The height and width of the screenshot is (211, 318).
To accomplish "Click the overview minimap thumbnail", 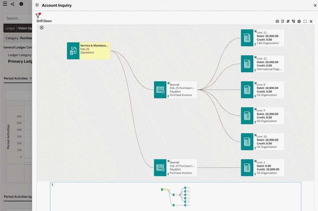I will click(176, 197).
